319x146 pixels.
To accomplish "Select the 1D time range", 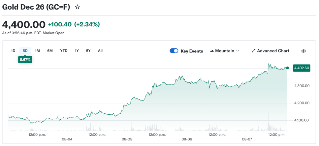I will [x=13, y=51].
